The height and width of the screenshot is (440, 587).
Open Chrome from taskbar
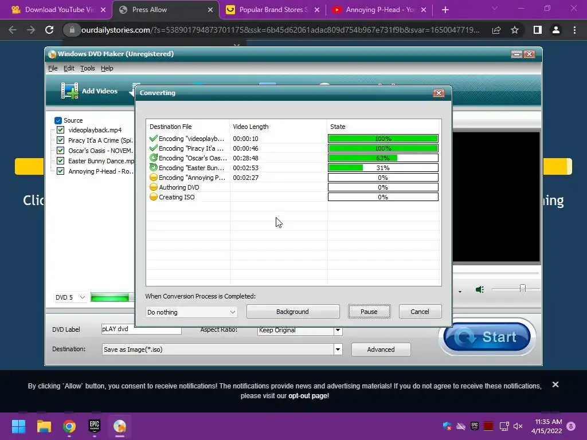(x=69, y=426)
